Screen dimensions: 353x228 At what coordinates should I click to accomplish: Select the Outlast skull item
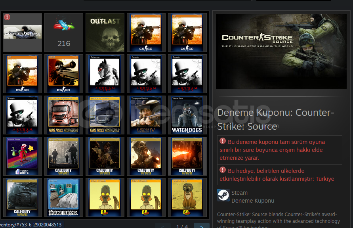point(105,33)
